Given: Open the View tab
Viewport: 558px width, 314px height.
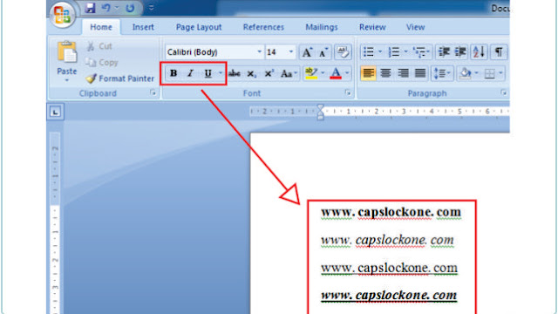Looking at the screenshot, I should pyautogui.click(x=415, y=27).
